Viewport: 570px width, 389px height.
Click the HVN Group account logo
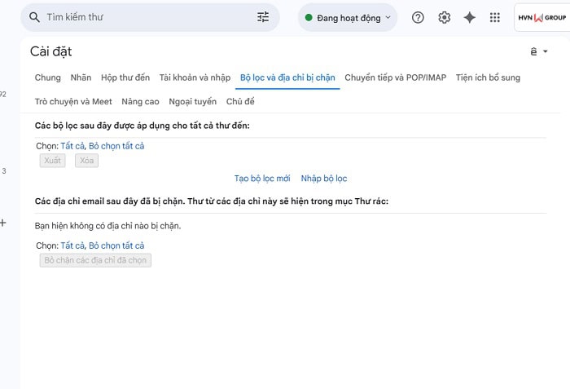[x=541, y=17]
